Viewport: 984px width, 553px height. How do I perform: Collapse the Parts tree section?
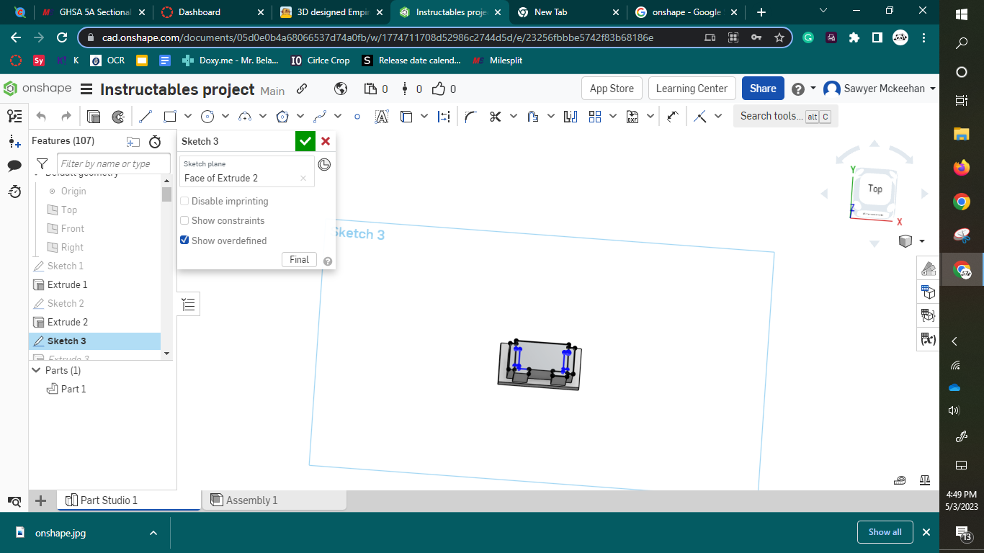pyautogui.click(x=35, y=370)
